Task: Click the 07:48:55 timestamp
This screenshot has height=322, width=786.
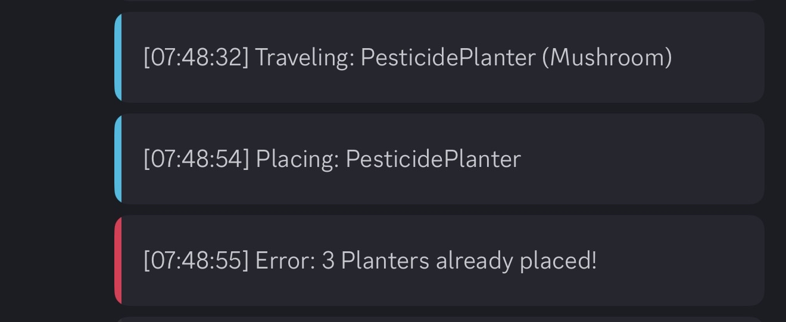Action: [x=196, y=261]
